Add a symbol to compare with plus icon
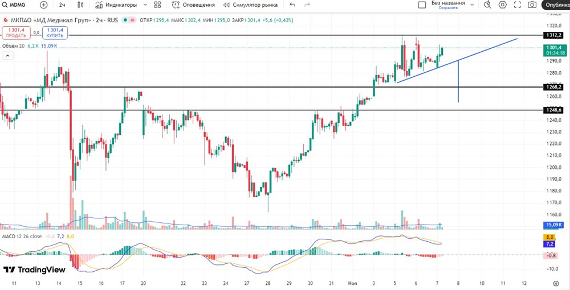Screen dimensions: 570x290 tap(44, 5)
